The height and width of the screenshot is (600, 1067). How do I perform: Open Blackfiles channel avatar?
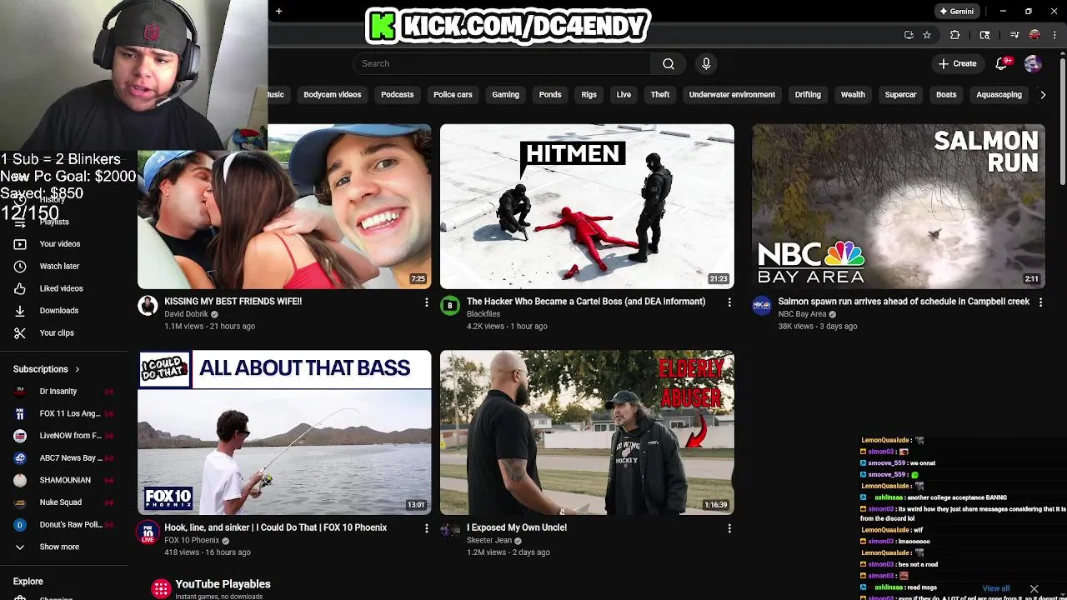pos(450,305)
